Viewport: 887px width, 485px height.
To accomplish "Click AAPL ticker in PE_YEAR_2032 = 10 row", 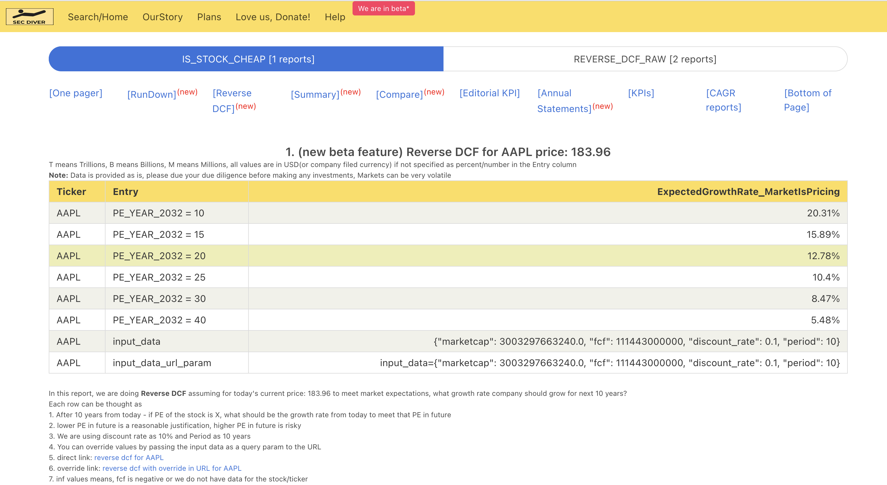I will 69,213.
